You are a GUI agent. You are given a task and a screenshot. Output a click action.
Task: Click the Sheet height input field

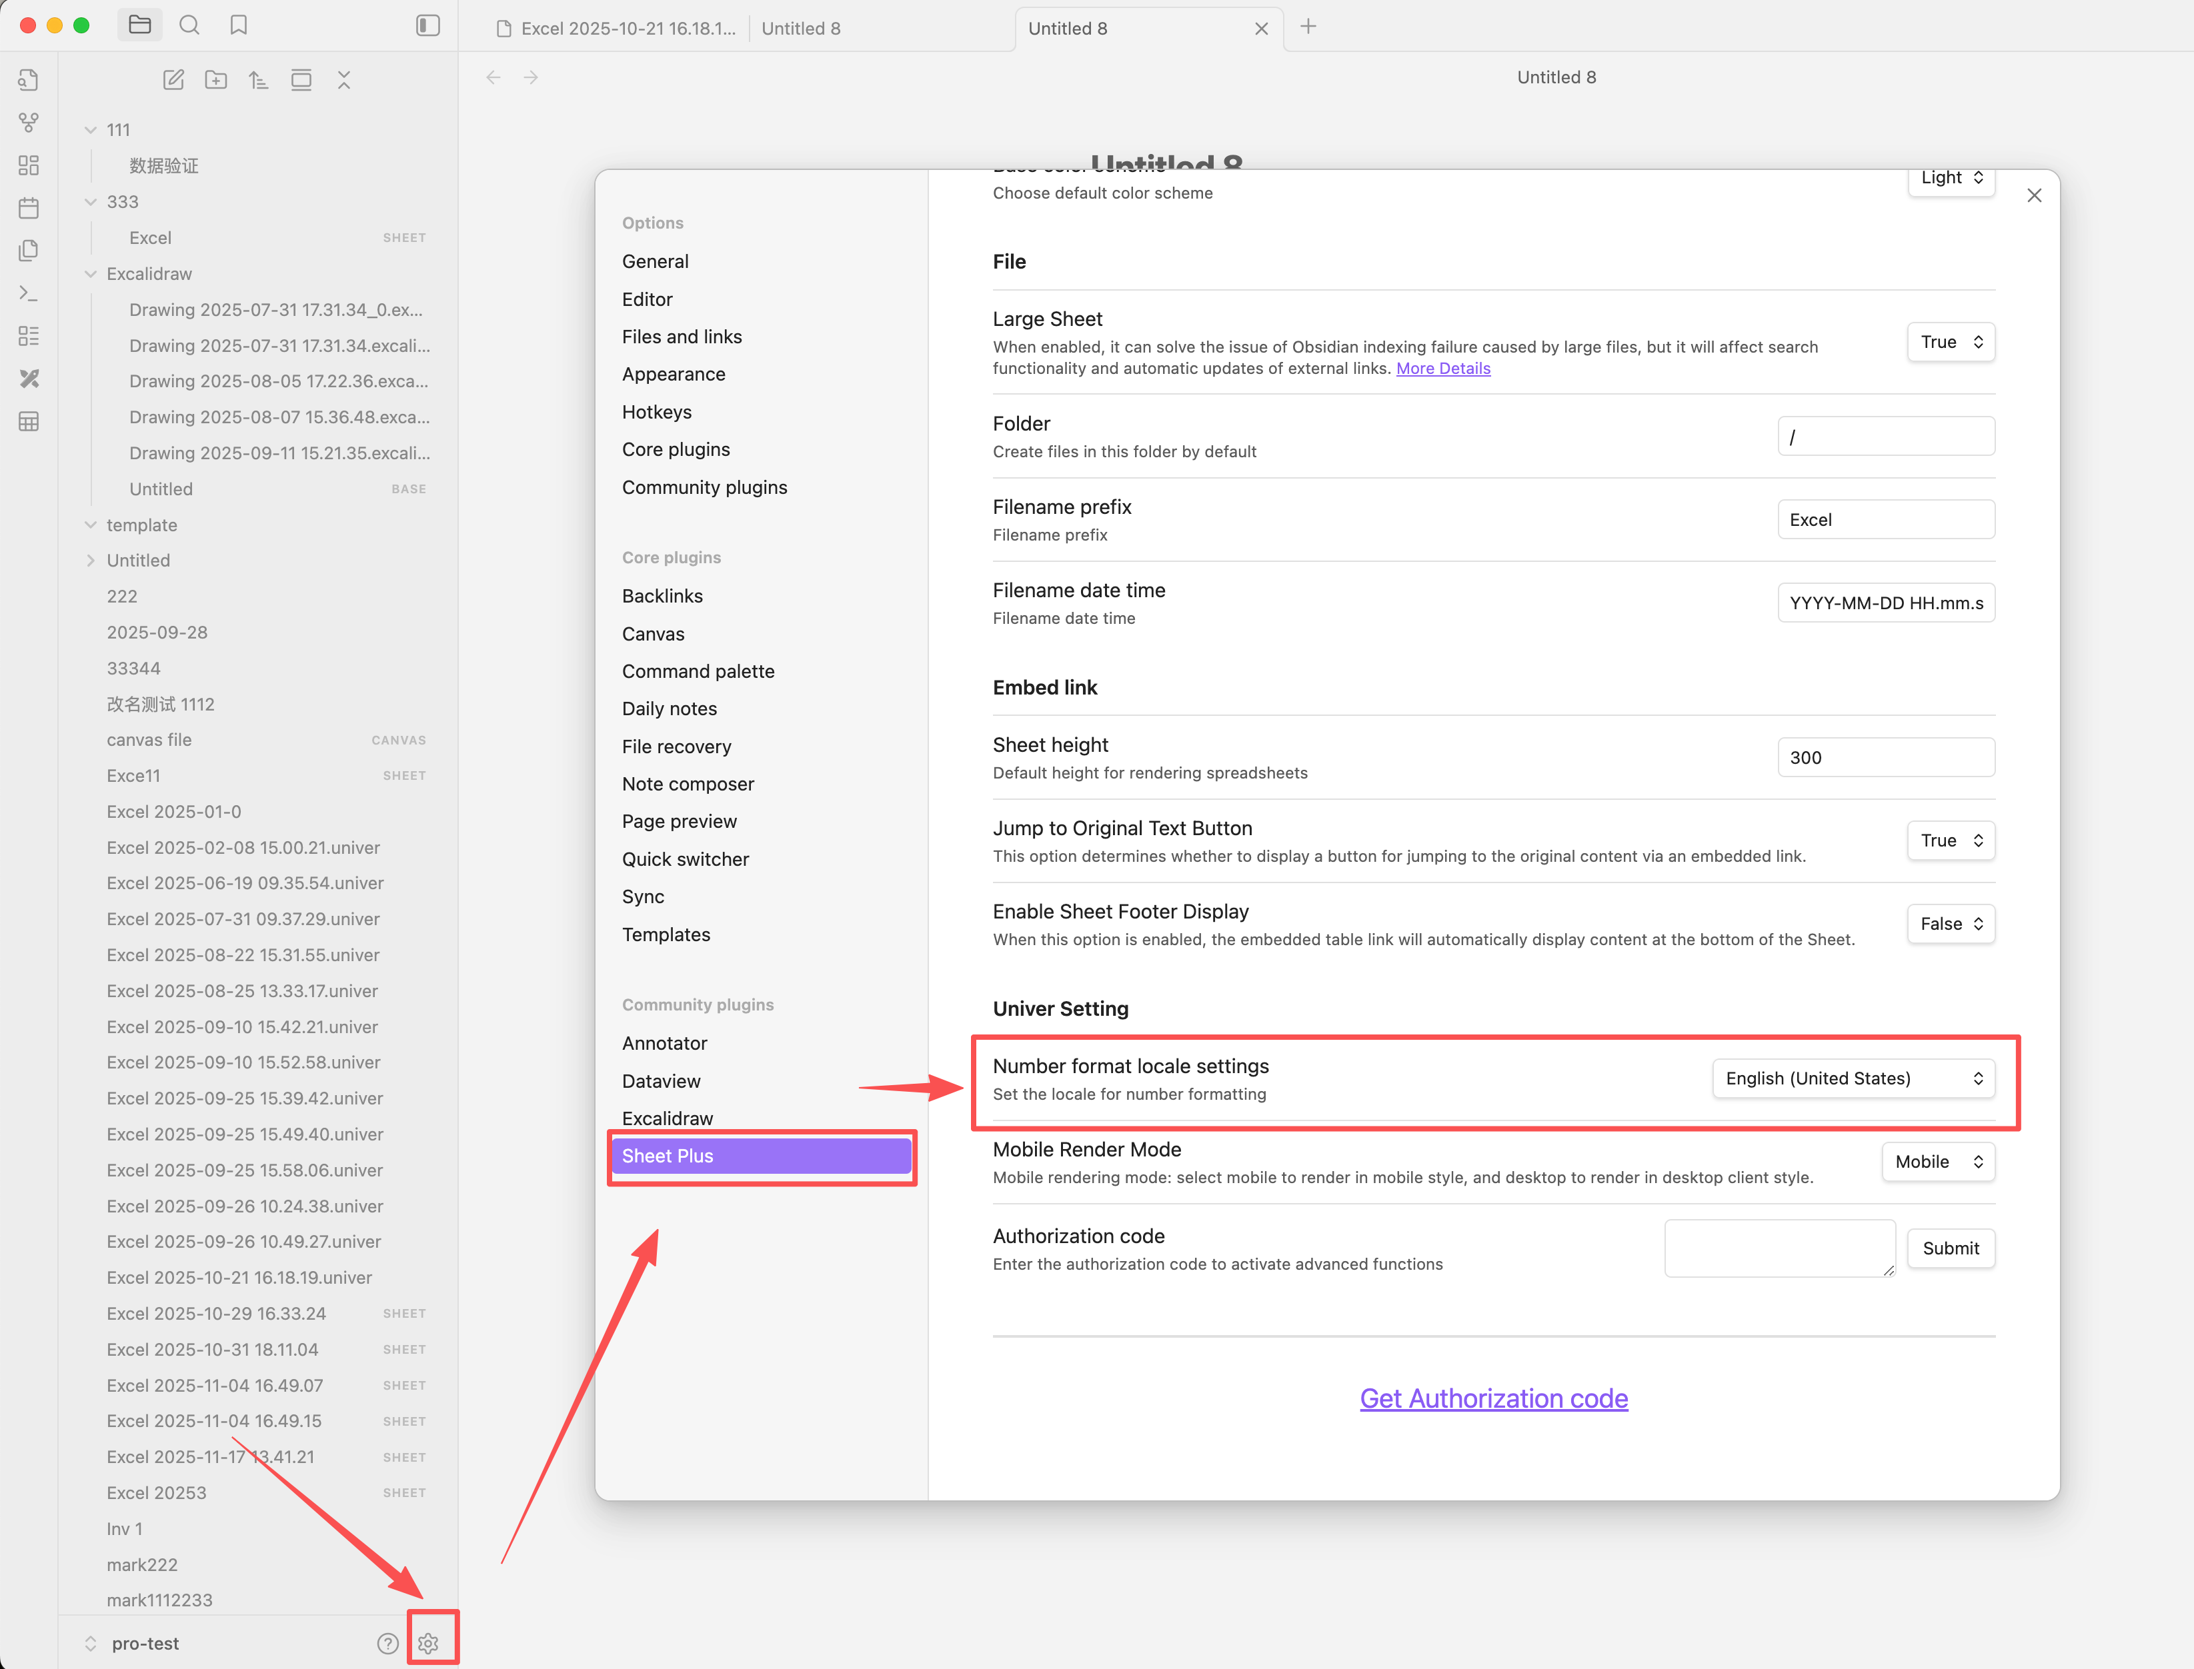click(1885, 757)
